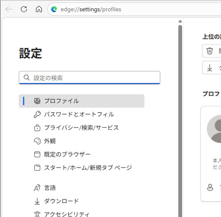Open the home page with the house icon
The height and width of the screenshot is (217, 221).
39,9
